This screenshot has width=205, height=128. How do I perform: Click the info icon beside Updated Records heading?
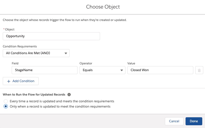69,95
